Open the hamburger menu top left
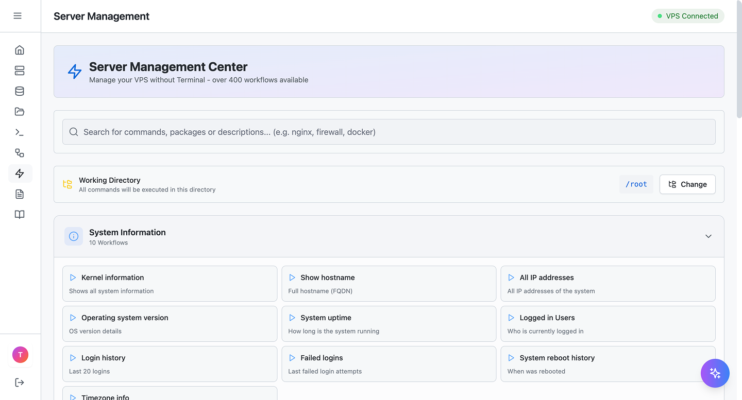 click(x=18, y=16)
